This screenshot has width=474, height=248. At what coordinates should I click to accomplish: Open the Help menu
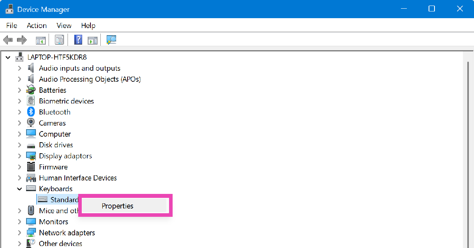[x=88, y=25]
